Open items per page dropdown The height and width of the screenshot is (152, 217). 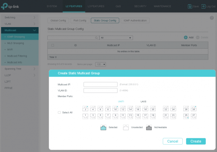click(x=100, y=64)
